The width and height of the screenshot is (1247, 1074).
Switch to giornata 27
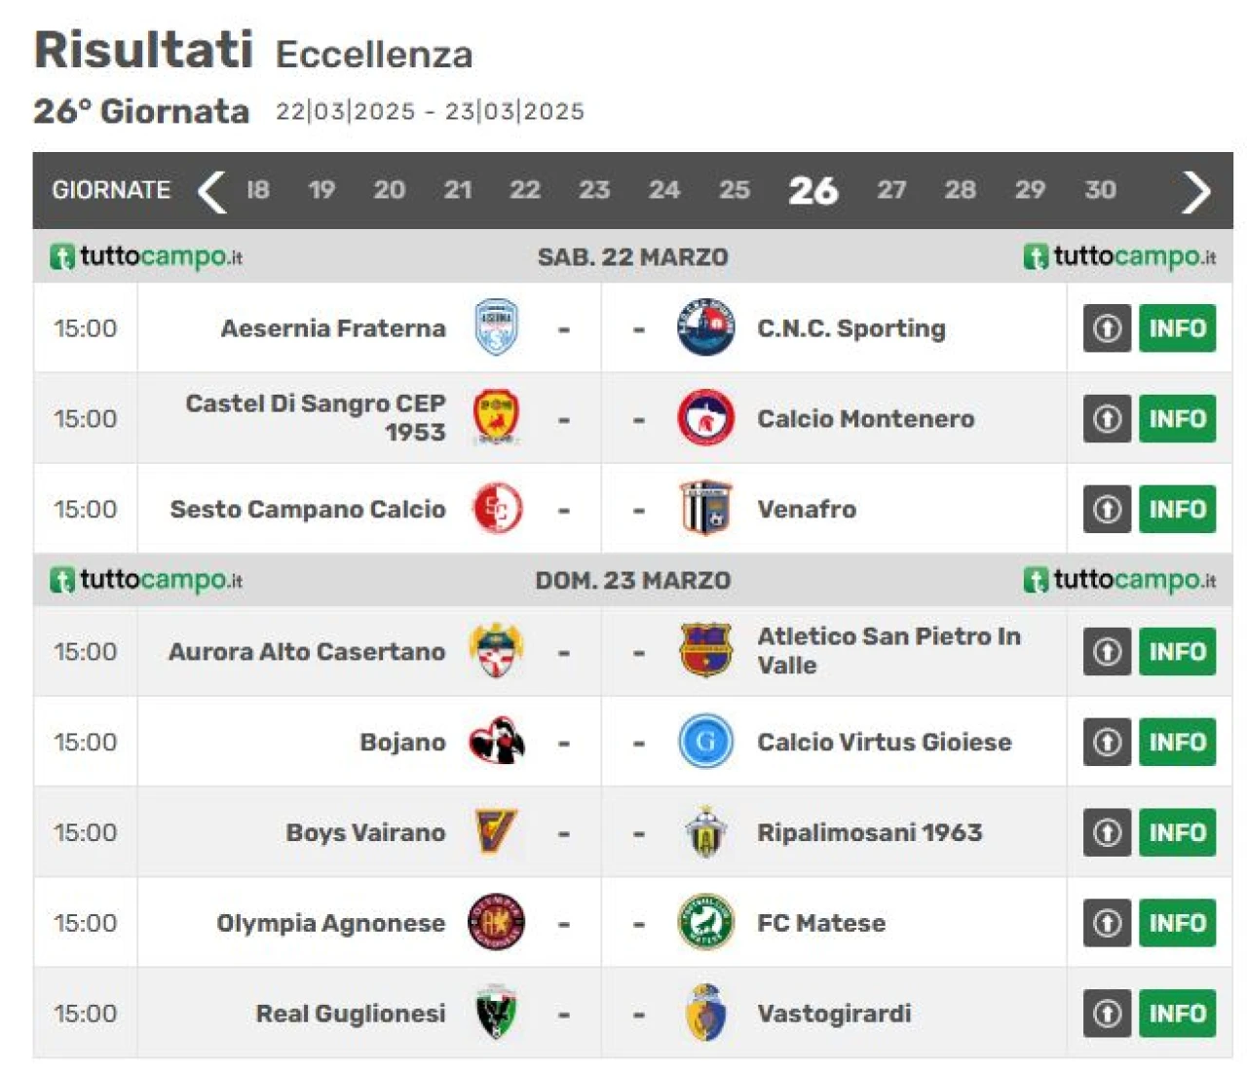[x=890, y=190]
